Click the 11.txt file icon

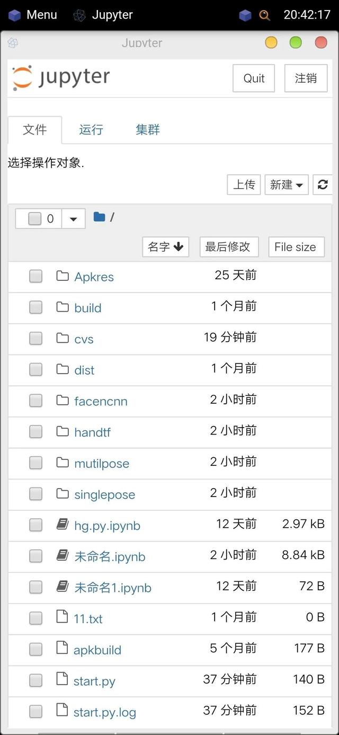pos(63,617)
